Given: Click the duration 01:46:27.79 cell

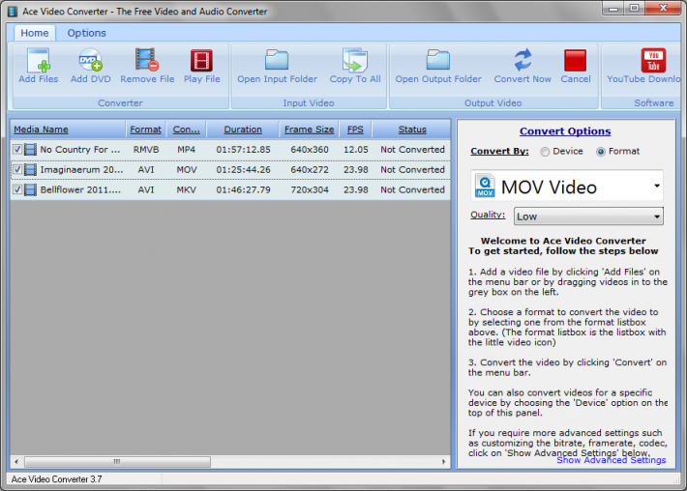Looking at the screenshot, I should coord(243,189).
